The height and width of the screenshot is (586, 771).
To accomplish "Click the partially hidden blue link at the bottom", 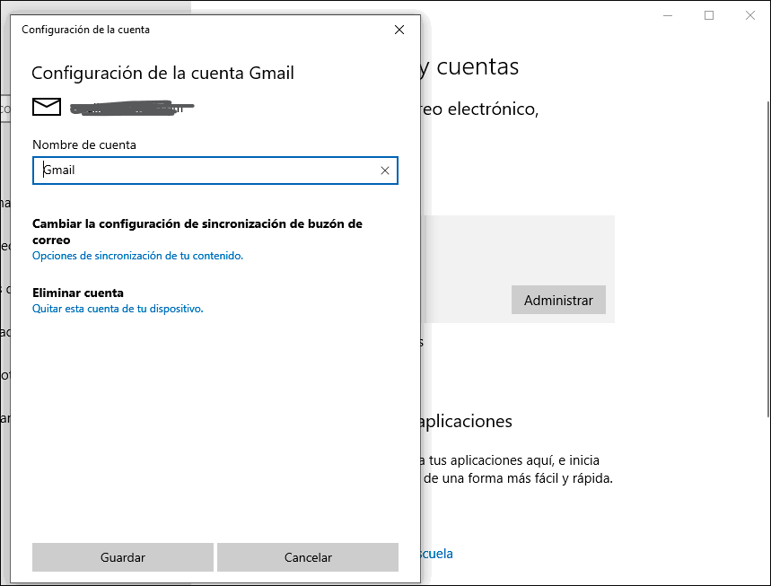I will [x=435, y=554].
